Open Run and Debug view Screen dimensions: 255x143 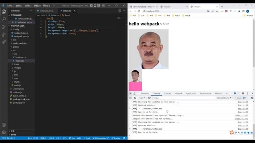4,35
